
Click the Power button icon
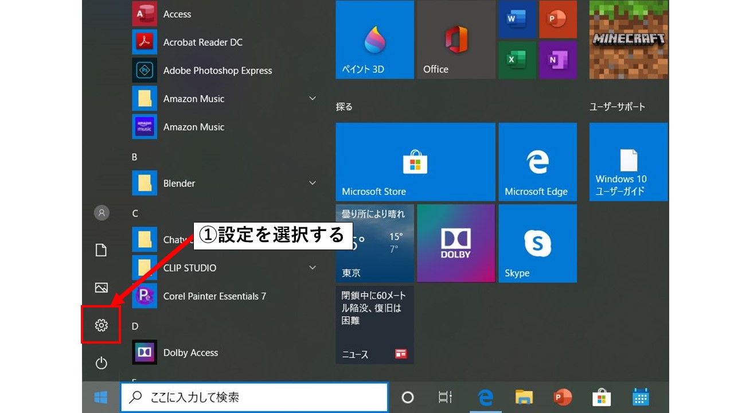(x=101, y=363)
